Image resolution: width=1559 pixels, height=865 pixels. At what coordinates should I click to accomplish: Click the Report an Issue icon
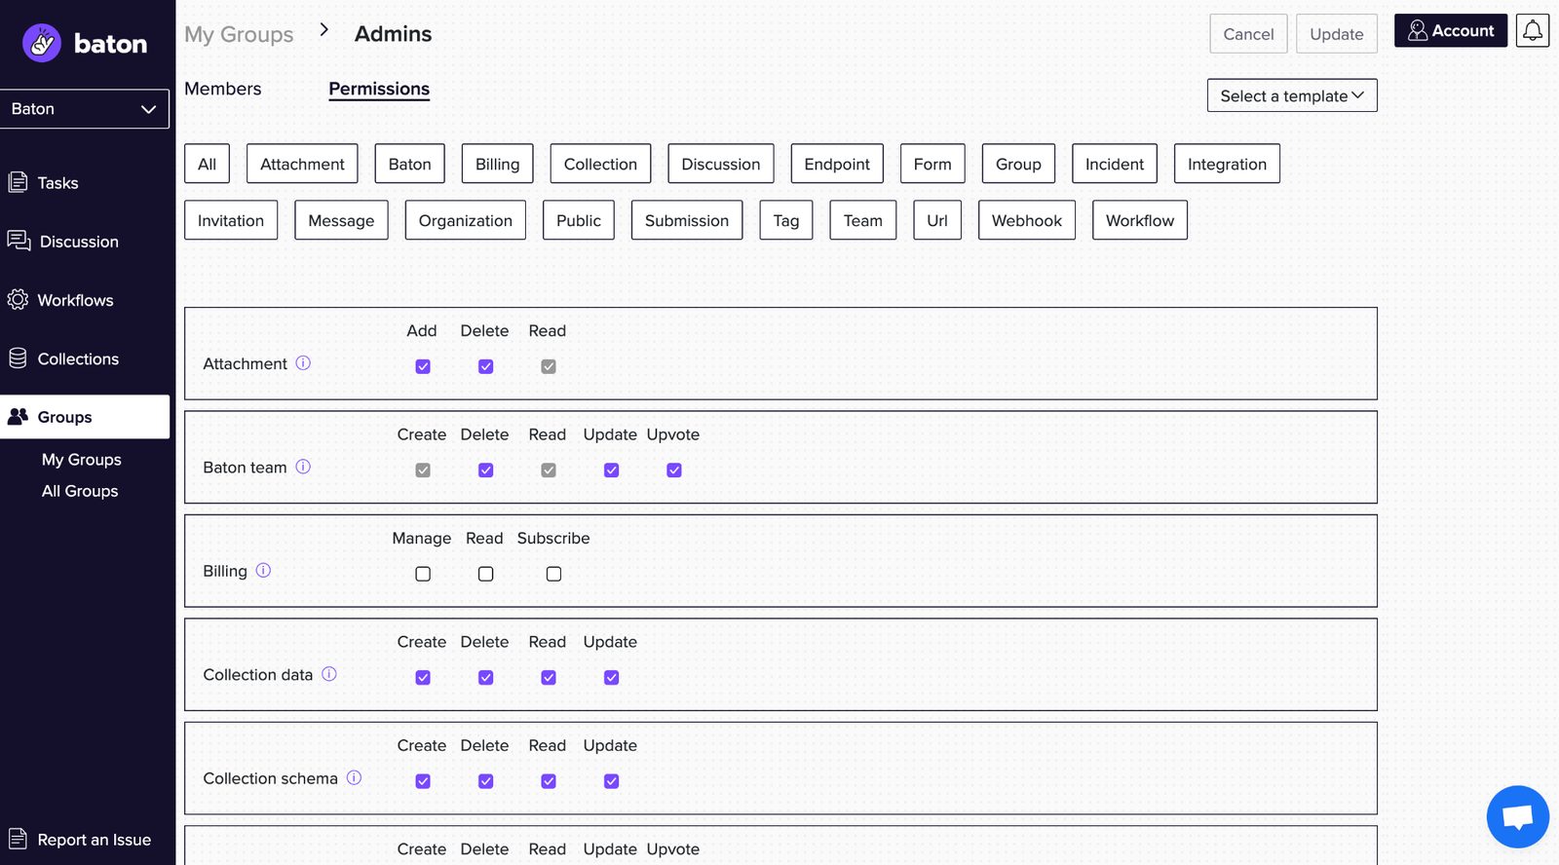click(x=18, y=839)
